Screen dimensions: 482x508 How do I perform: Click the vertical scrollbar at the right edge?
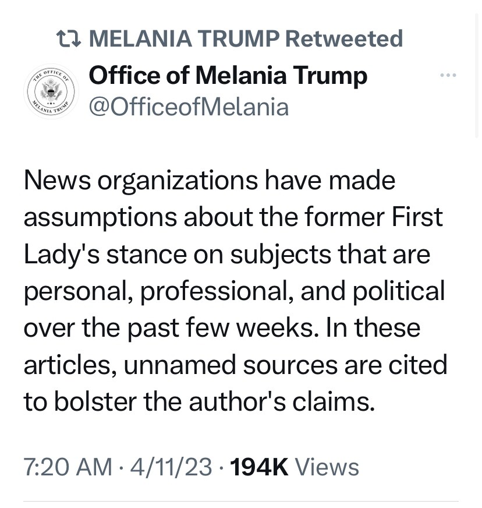coord(477,76)
